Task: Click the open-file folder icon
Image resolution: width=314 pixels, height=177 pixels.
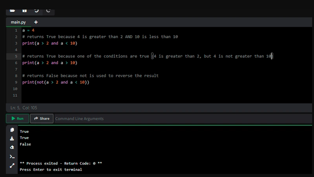Action: [13, 11]
